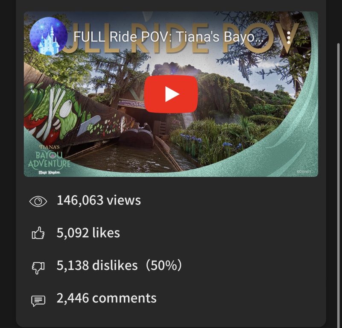Click the 'Magic Kingdom' text in thumbnail
342x328 pixels.
coord(50,173)
